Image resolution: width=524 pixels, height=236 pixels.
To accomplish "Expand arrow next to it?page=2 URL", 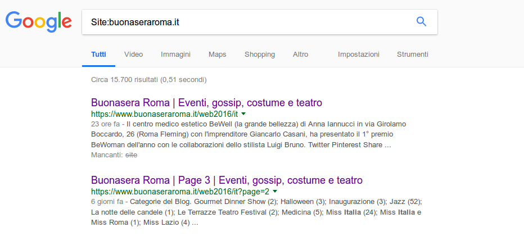I will 275,192.
